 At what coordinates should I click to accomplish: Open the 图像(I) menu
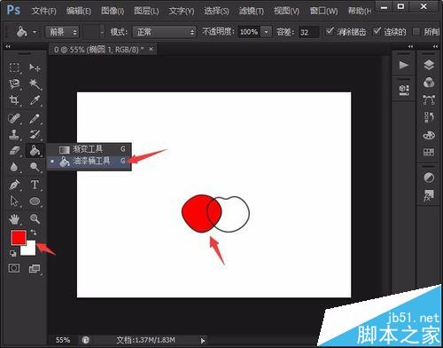(113, 12)
